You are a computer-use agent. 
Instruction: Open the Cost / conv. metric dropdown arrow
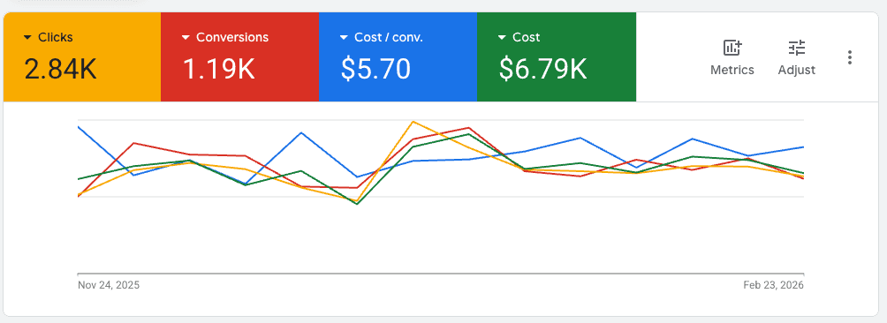click(344, 37)
